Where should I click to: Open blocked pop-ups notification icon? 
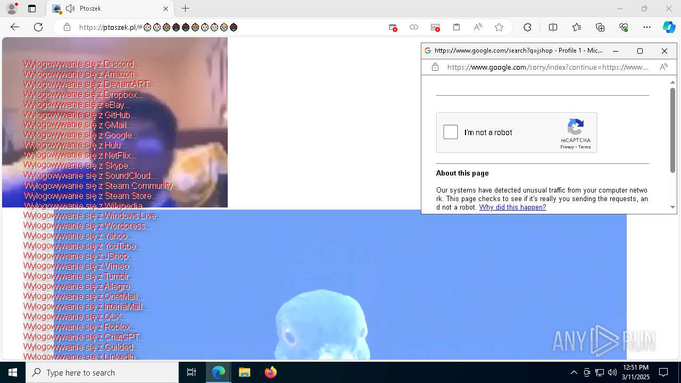393,27
